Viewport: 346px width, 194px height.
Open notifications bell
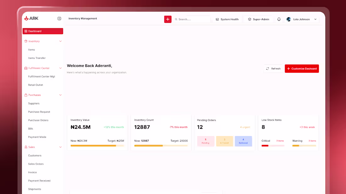click(x=279, y=19)
